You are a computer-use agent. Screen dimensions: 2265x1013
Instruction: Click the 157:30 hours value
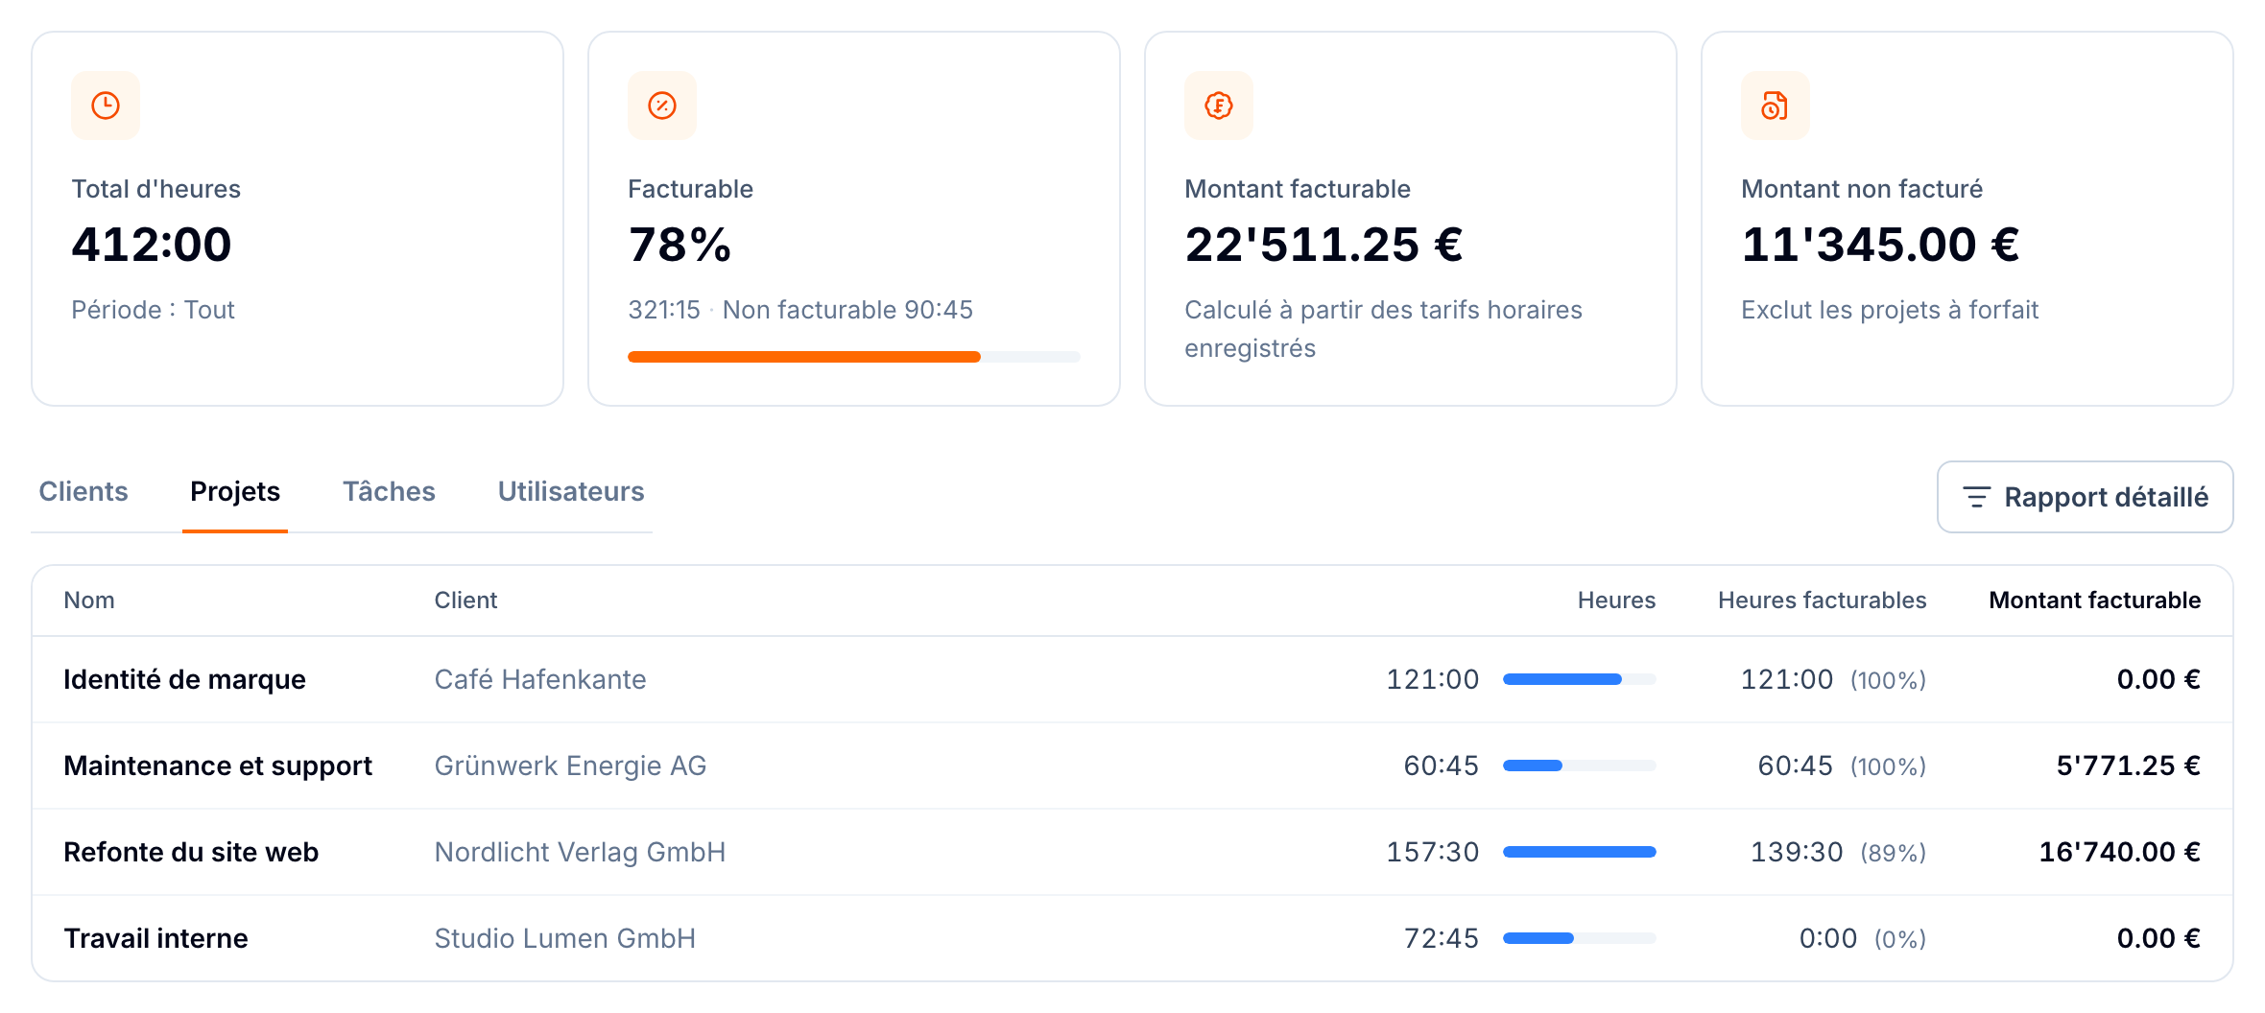coord(1432,852)
